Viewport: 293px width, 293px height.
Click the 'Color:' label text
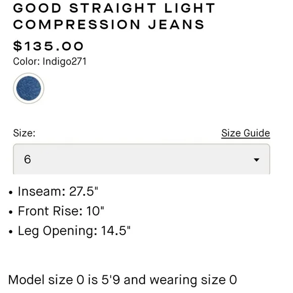pos(26,61)
